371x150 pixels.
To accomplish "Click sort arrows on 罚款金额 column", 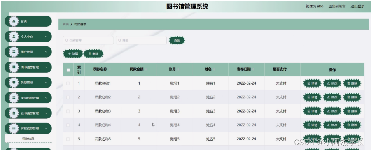I will (x=146, y=69).
